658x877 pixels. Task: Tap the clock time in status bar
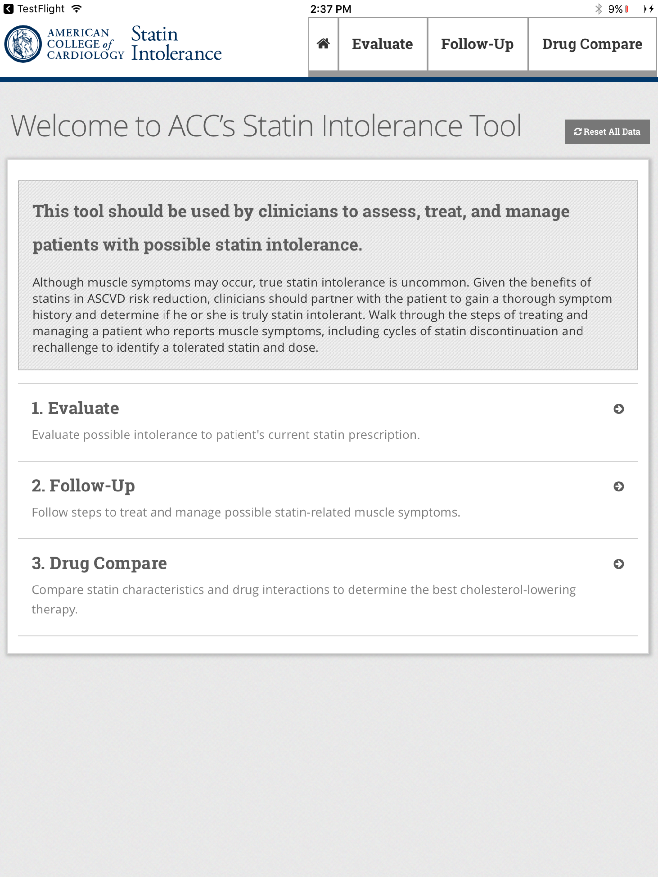(x=331, y=9)
